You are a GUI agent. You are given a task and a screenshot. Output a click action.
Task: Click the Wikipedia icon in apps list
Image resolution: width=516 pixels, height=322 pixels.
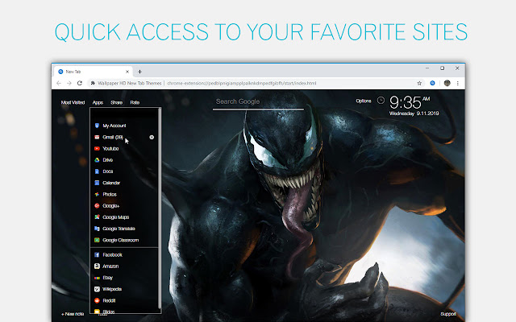97,289
